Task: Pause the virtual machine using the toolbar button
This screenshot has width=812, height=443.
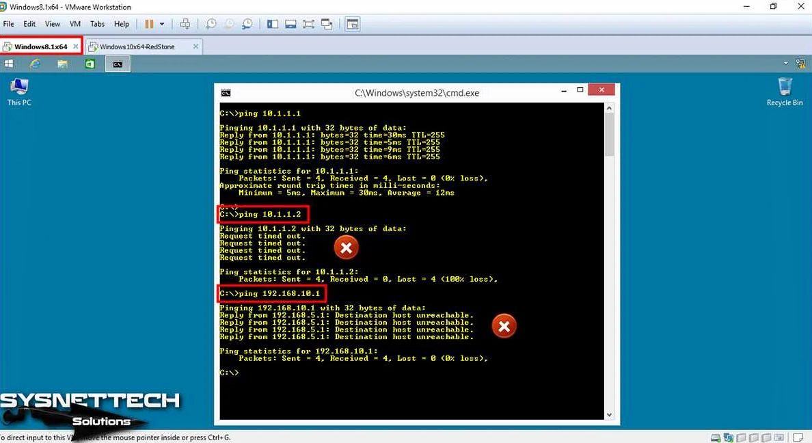Action: click(149, 24)
